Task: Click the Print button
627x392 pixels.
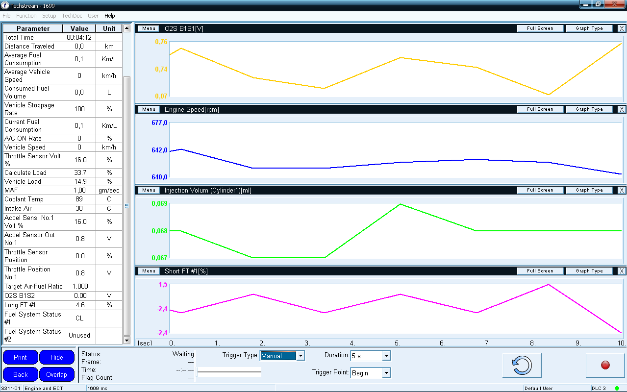Action: pyautogui.click(x=20, y=357)
